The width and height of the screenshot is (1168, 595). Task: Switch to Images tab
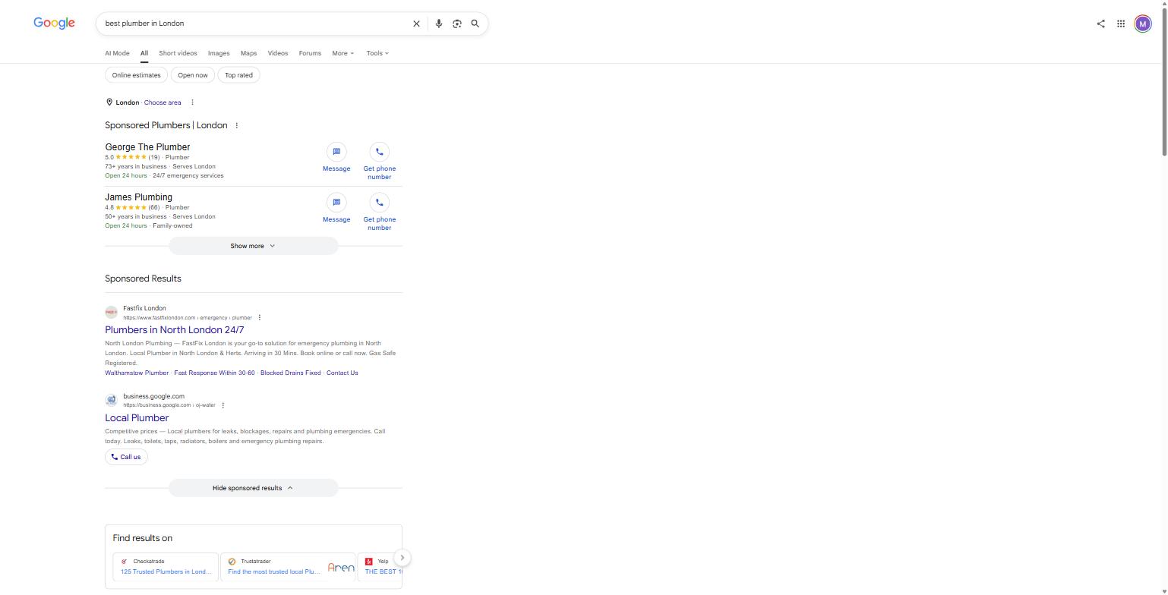coord(219,53)
